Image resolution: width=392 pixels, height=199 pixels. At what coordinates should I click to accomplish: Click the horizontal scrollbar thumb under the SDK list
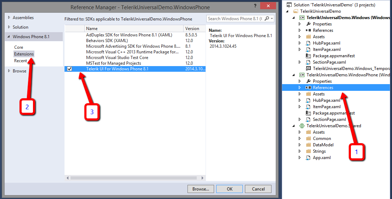click(x=134, y=178)
